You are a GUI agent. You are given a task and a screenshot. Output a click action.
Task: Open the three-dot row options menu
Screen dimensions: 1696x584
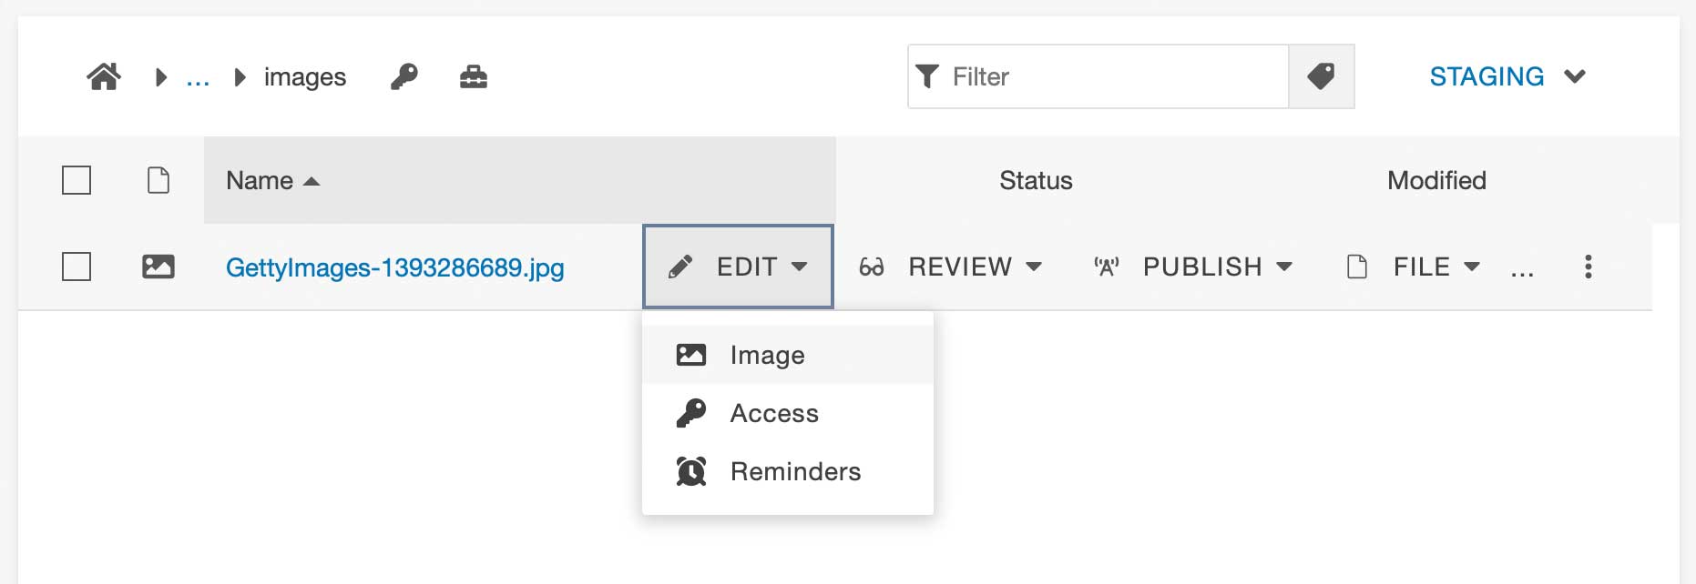tap(1589, 267)
